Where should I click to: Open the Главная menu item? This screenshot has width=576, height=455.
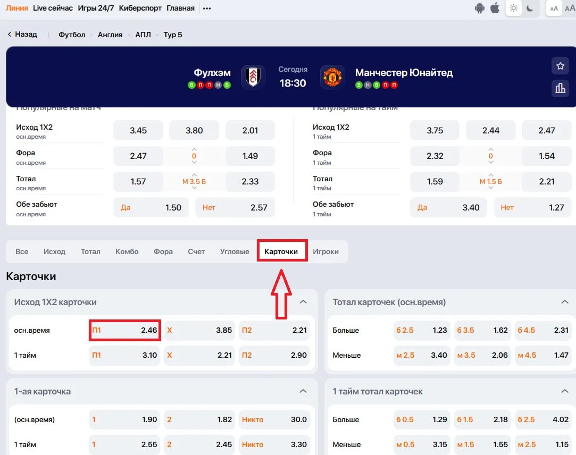point(180,8)
